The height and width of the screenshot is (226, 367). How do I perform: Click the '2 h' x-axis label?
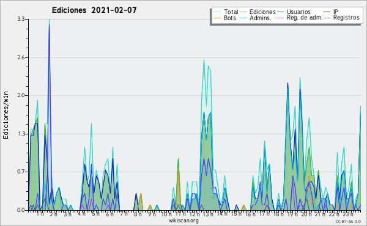54,214
